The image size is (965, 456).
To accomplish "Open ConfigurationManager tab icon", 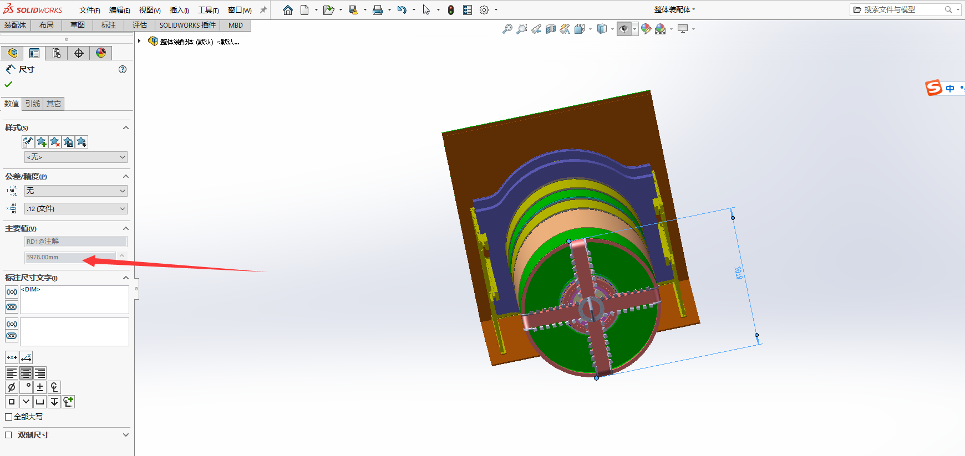I will [x=57, y=53].
